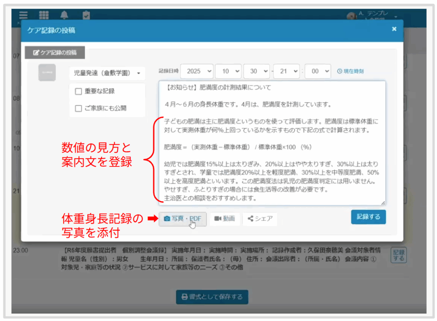
Task: Click the 動画 video button
Action: coord(224,219)
